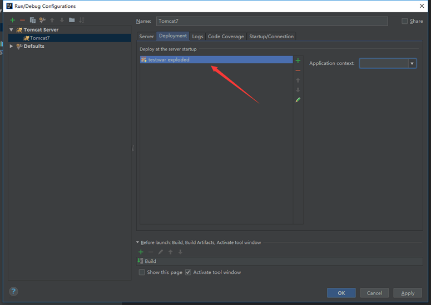Move before launch task down
Viewport: 431px width, 305px height.
pos(180,252)
